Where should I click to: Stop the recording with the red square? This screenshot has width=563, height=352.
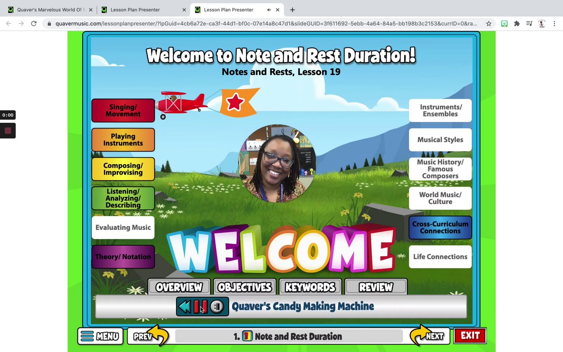click(x=8, y=131)
